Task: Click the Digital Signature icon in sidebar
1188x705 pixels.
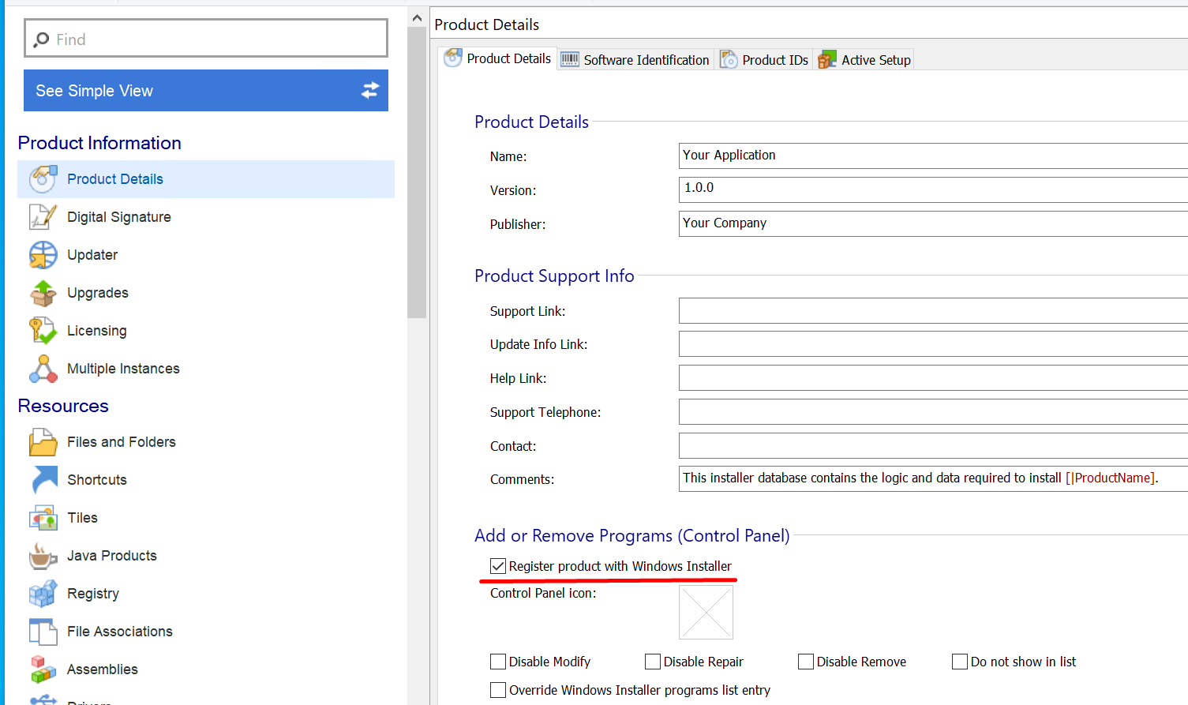Action: coord(43,217)
